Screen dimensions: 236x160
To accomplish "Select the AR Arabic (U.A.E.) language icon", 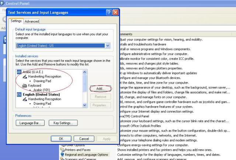I will tap(19, 72).
